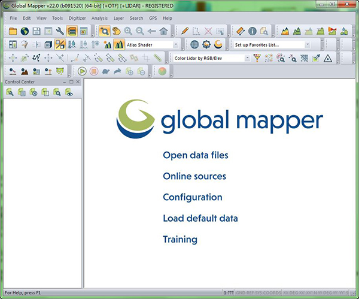Click the View Shed red beam icon
The width and height of the screenshot is (359, 299).
coord(333,31)
